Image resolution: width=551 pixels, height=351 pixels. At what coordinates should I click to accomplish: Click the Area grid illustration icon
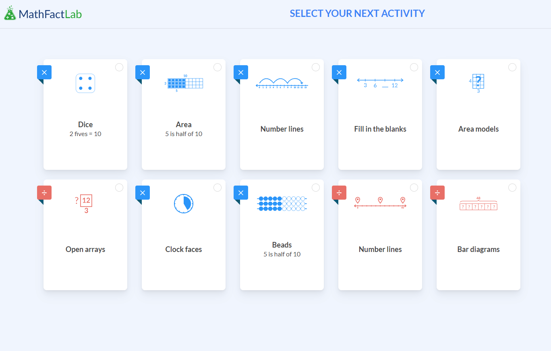pos(184,83)
